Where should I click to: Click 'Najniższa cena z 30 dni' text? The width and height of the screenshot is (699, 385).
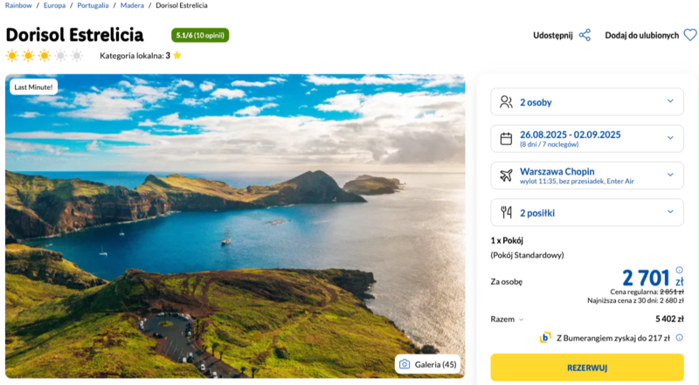pos(635,301)
